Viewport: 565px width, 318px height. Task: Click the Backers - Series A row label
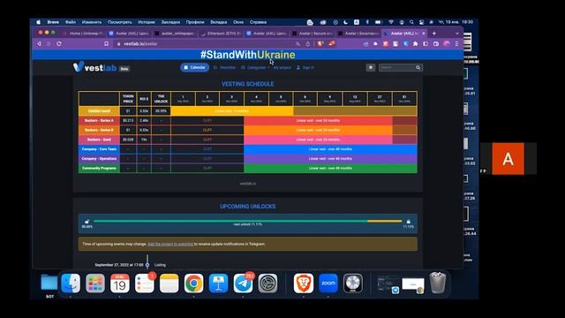(x=99, y=120)
